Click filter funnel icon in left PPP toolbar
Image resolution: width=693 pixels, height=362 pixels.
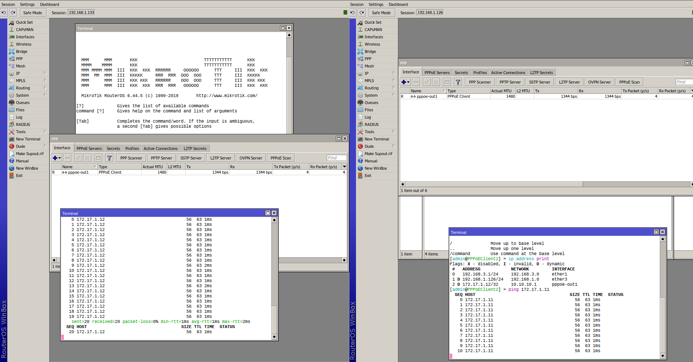pos(109,158)
